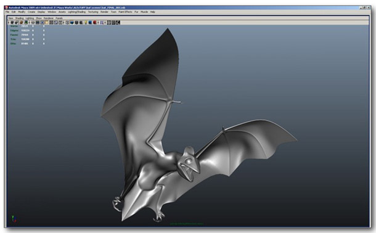This screenshot has width=376, height=233.
Task: Click the Verts label in heads-up display
Action: (14, 26)
